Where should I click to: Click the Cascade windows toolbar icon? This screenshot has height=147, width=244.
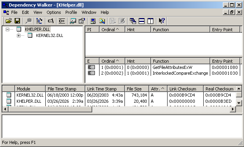[133, 21]
